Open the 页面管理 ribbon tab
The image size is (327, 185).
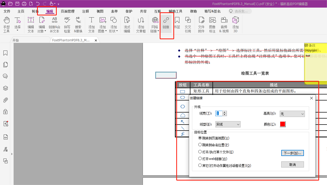pyautogui.click(x=67, y=11)
